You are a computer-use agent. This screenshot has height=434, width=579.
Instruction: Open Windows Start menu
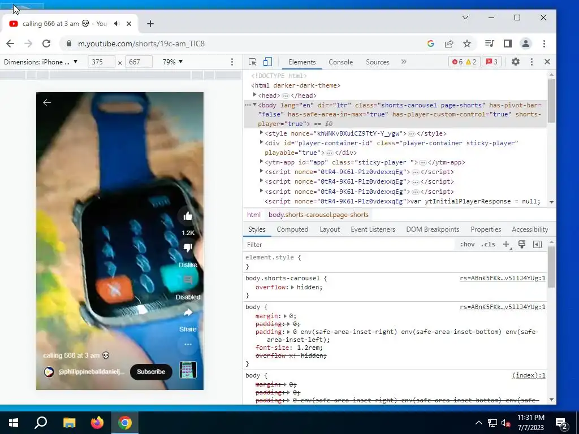14,423
